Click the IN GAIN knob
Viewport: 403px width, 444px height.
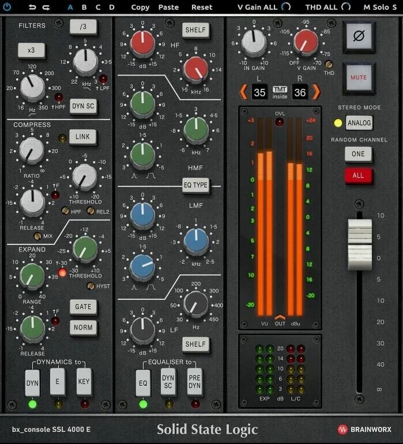point(254,43)
